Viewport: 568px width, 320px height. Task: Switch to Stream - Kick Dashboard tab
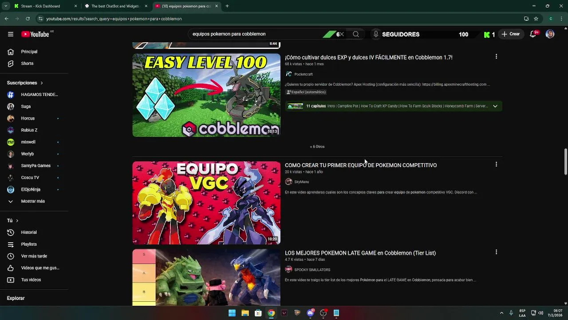[x=45, y=6]
